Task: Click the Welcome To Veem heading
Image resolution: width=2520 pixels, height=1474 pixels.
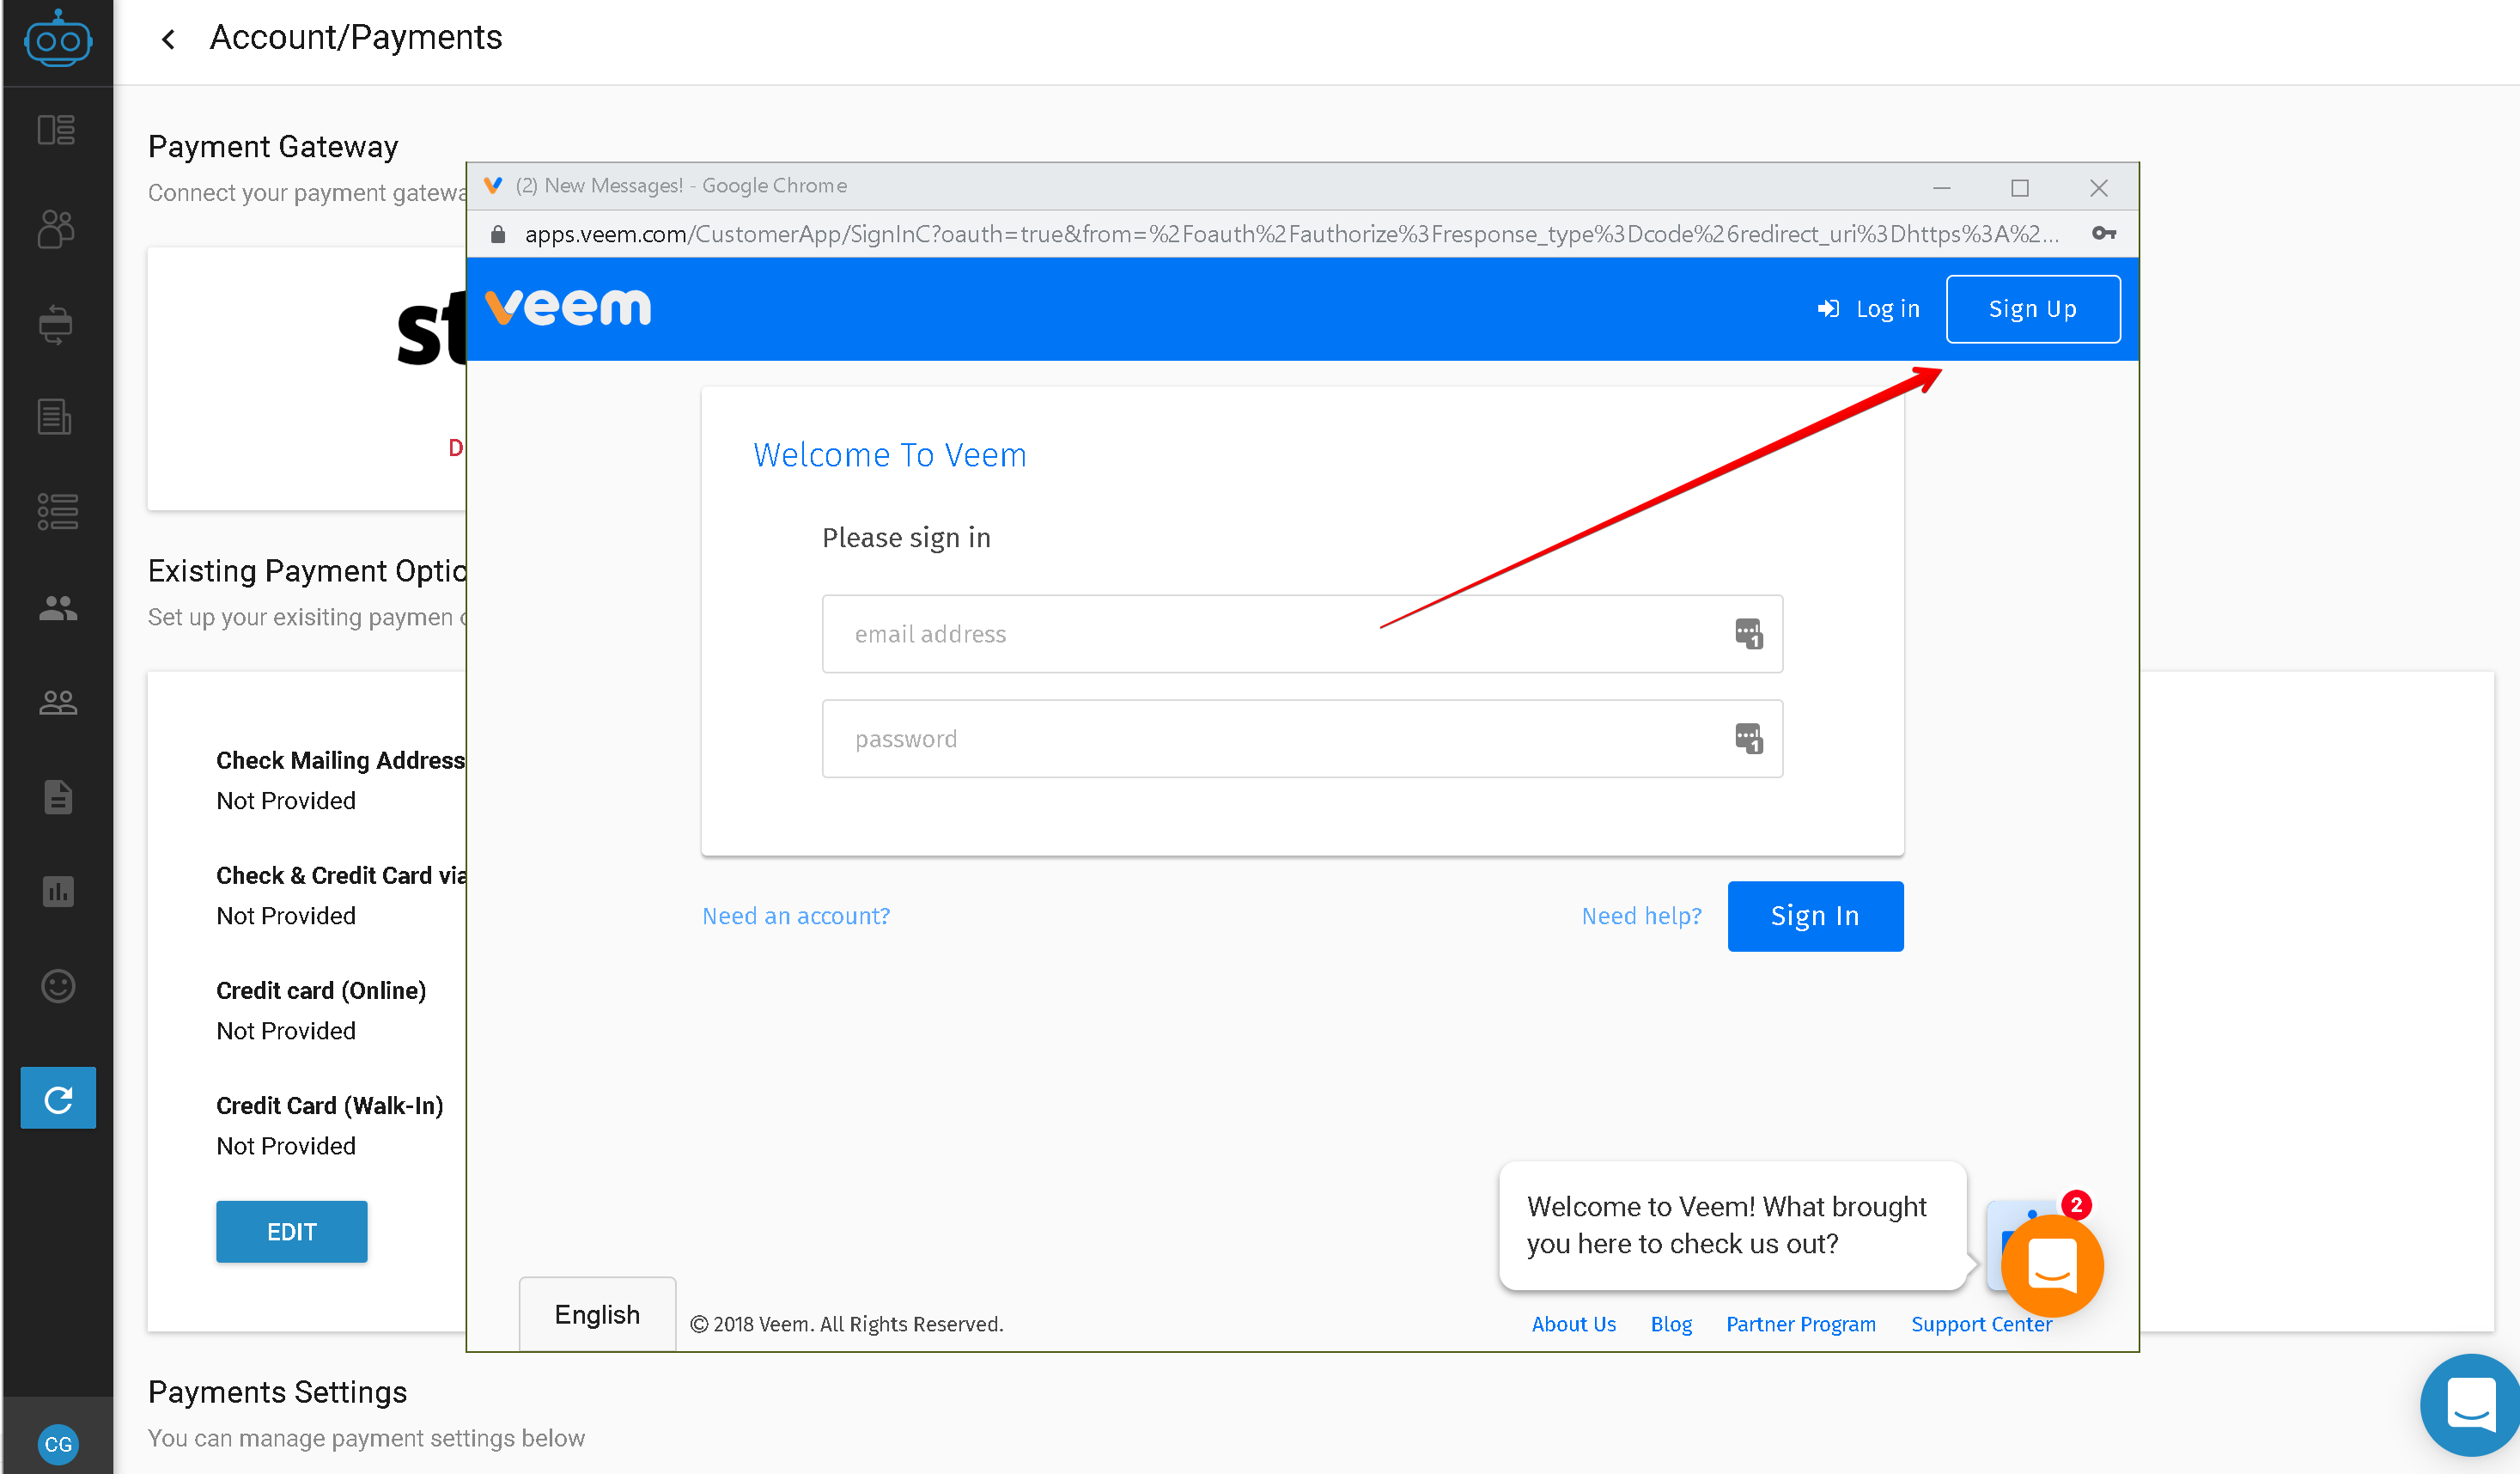Action: point(889,455)
